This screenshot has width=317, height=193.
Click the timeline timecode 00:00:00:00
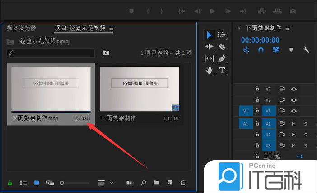coord(260,40)
